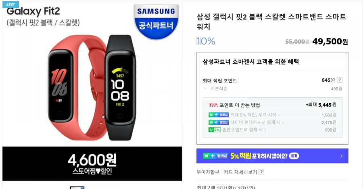Expand 최대 5% 적립, 무료 시작 arrow
The image size is (363, 189).
(278, 115)
